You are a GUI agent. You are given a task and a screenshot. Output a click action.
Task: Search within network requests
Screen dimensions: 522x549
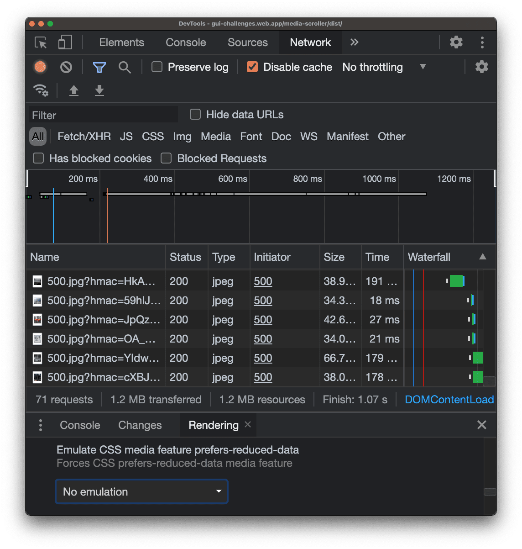point(125,67)
